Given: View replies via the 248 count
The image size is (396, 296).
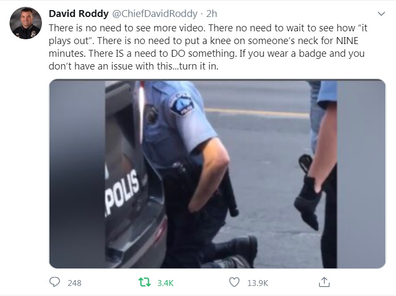Looking at the screenshot, I should 74,283.
